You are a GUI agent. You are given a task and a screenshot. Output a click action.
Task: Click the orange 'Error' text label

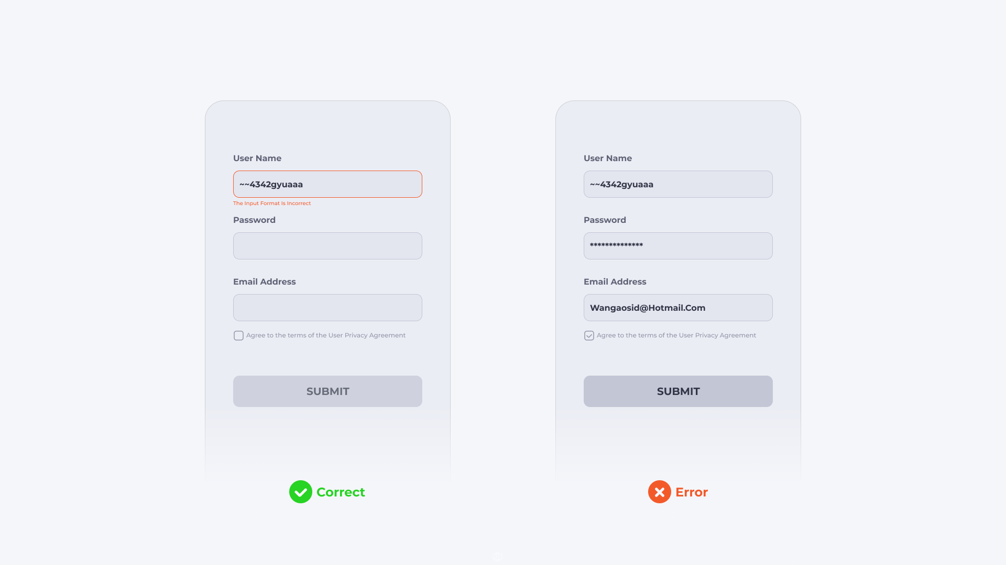pos(692,492)
